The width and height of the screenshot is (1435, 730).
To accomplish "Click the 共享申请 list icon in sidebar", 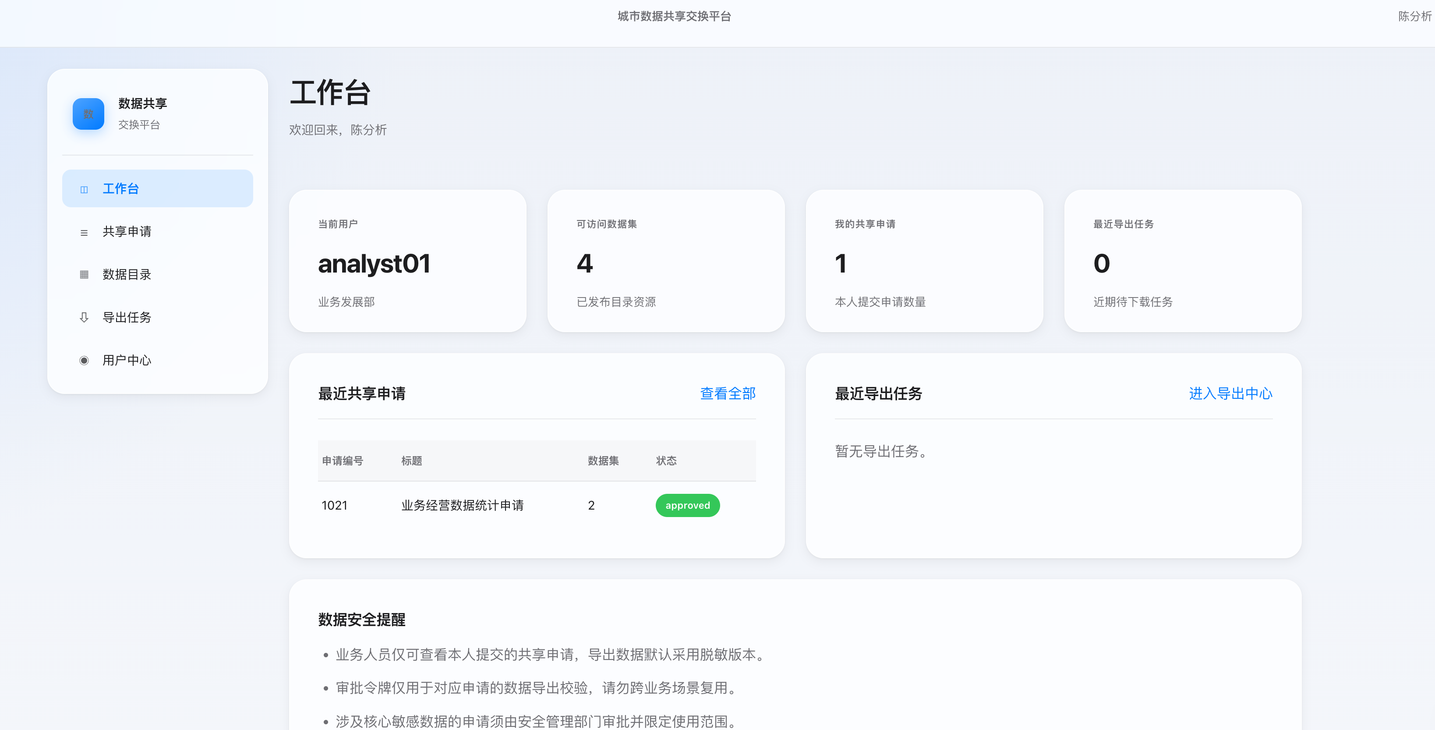I will 84,232.
